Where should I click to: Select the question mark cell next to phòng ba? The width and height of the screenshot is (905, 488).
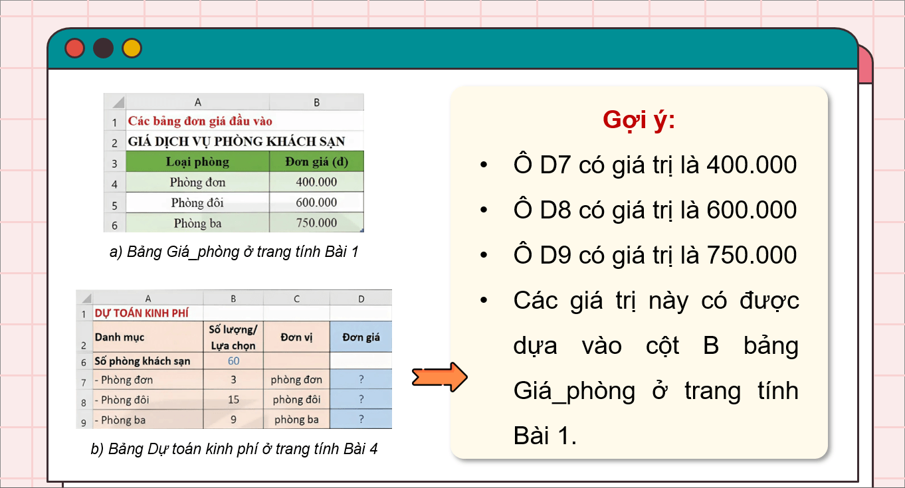point(361,420)
